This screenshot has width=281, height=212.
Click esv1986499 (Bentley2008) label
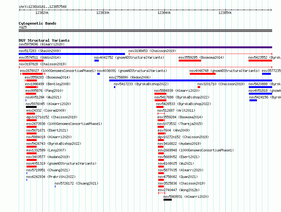pyautogui.click(x=48, y=84)
